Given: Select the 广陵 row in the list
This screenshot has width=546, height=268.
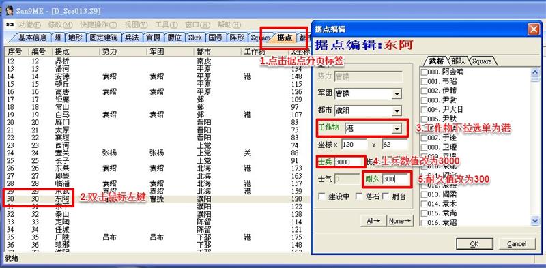Looking at the screenshot, I should pyautogui.click(x=157, y=237).
